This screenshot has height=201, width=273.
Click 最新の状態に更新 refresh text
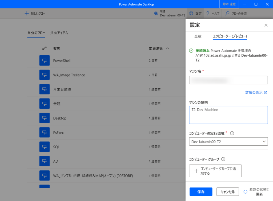259,192
